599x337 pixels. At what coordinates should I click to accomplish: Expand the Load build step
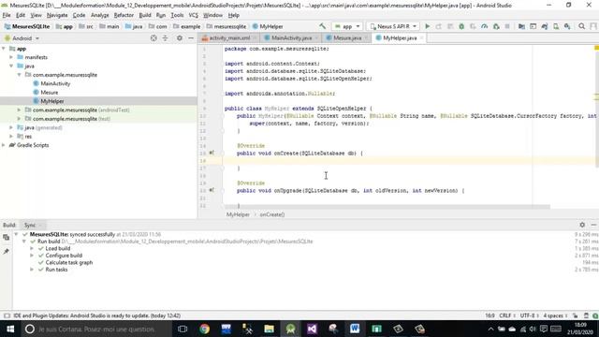[x=32, y=248]
